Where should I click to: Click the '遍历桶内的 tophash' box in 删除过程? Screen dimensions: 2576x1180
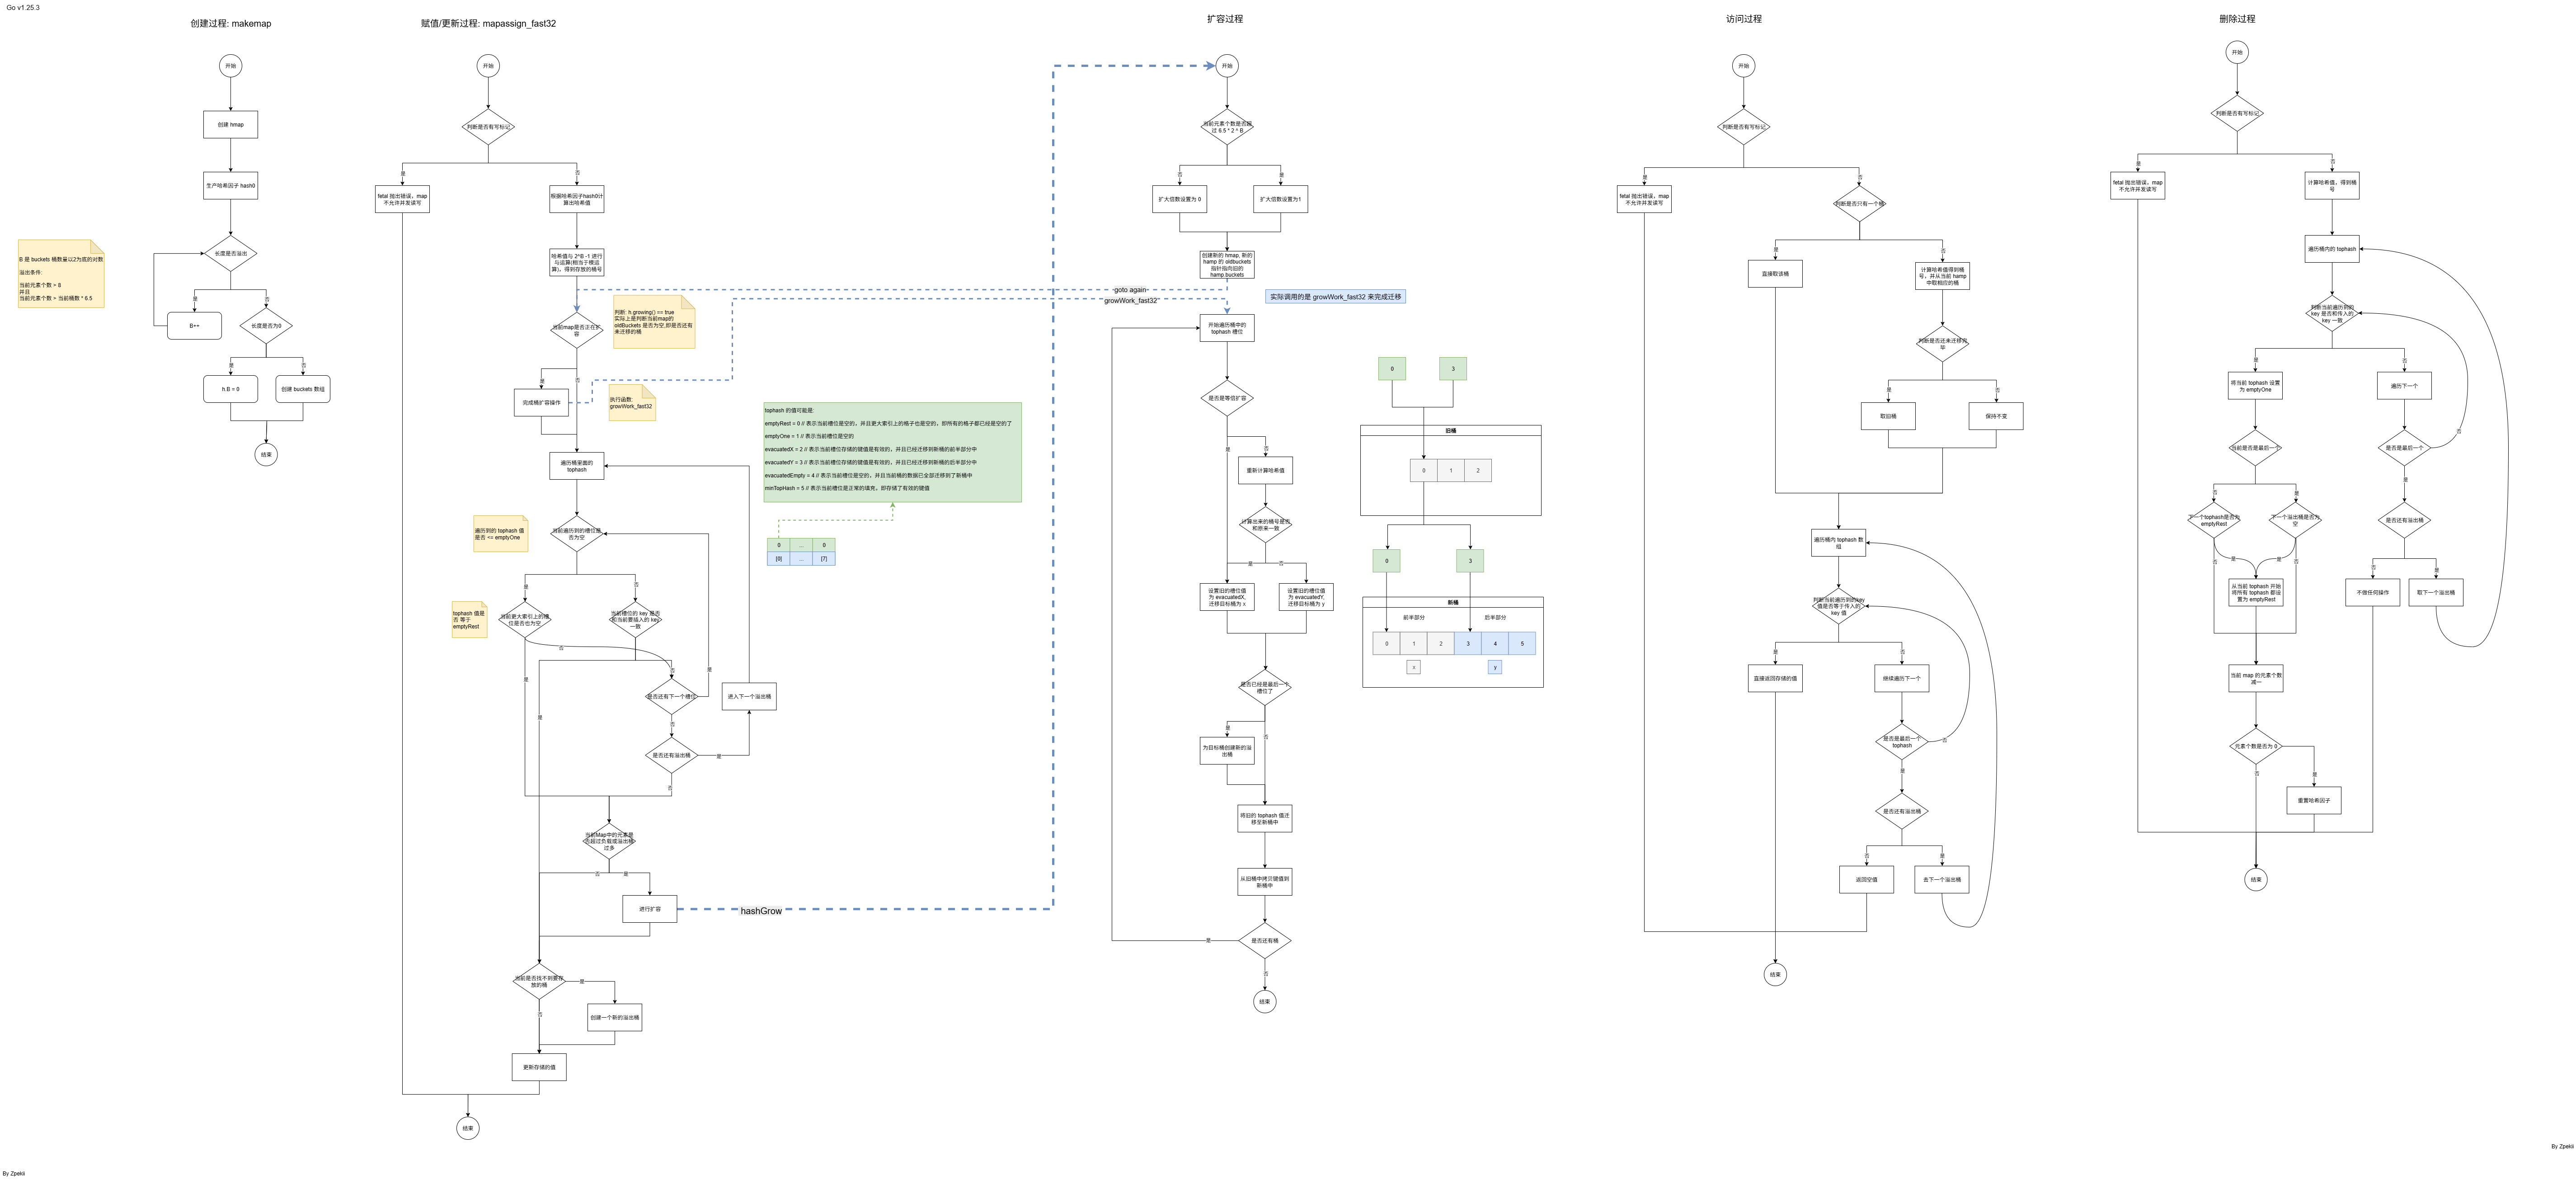[2331, 249]
